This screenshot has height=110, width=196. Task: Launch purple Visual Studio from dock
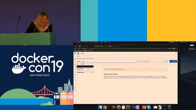click(x=138, y=107)
